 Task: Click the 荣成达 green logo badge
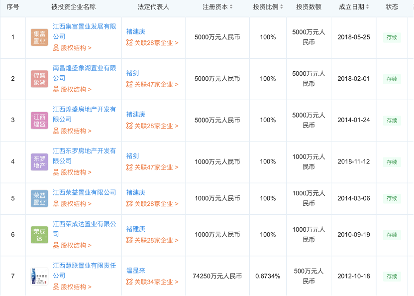click(x=39, y=235)
